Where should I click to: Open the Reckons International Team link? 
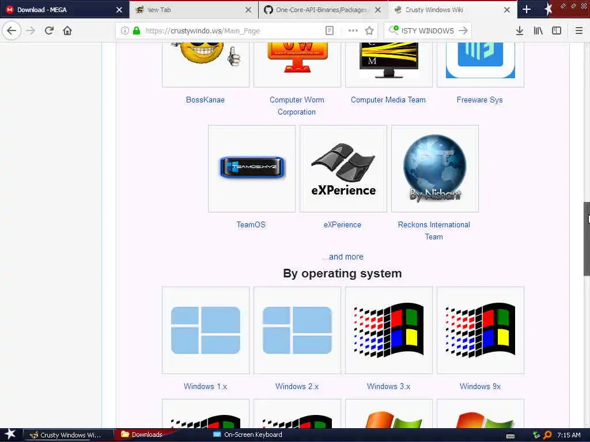pyautogui.click(x=434, y=231)
